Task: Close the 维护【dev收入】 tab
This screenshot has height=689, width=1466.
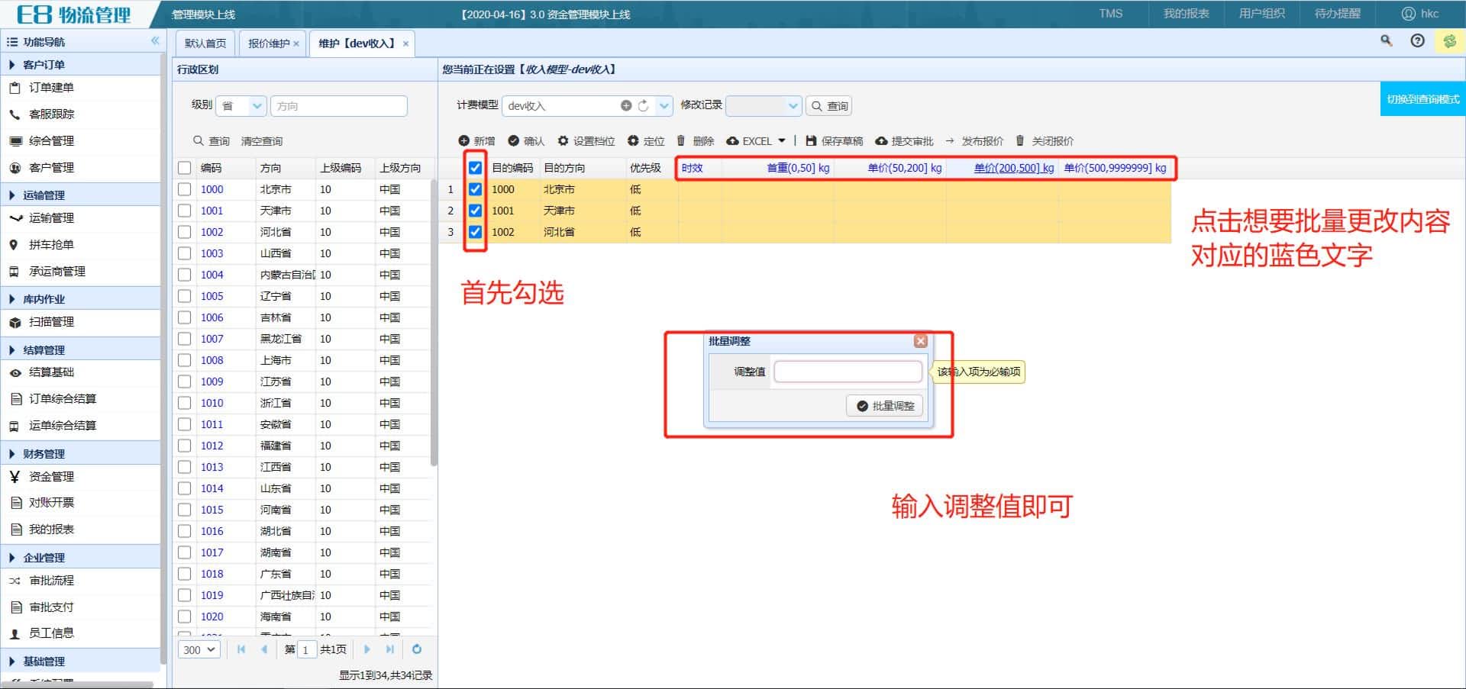Action: click(405, 44)
